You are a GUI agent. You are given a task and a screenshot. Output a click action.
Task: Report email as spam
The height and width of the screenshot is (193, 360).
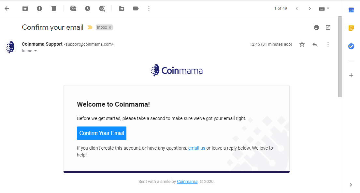click(39, 8)
